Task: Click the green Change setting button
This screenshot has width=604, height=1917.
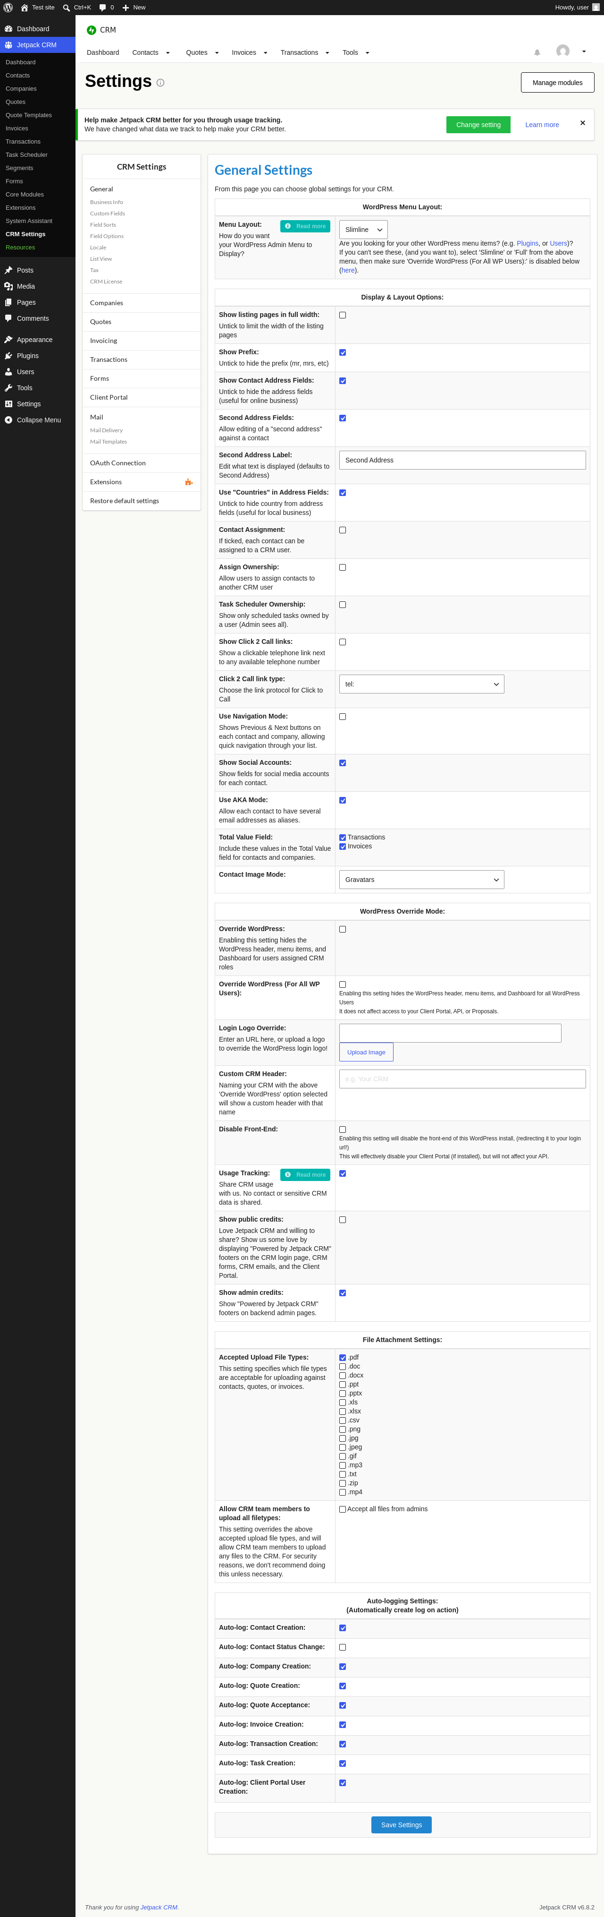Action: coord(478,125)
